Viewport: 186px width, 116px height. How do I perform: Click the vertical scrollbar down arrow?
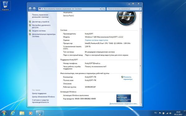coord(140,105)
